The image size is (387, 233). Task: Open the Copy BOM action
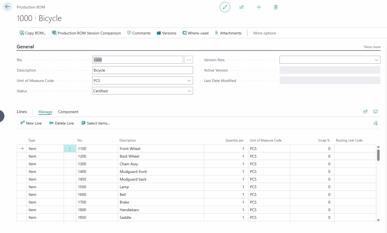(x=33, y=33)
